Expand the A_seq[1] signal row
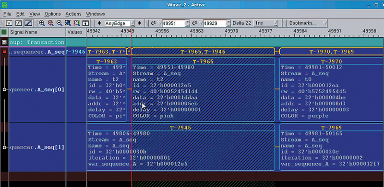This screenshot has height=187, width=384. pos(4,147)
